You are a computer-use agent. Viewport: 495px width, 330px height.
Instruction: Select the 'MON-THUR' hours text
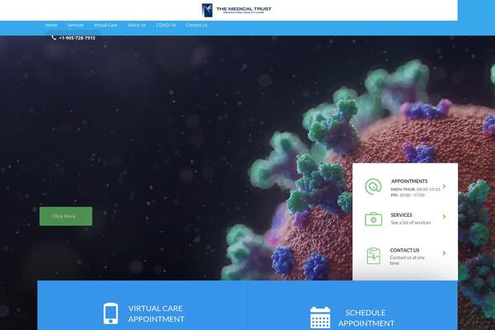pyautogui.click(x=416, y=190)
